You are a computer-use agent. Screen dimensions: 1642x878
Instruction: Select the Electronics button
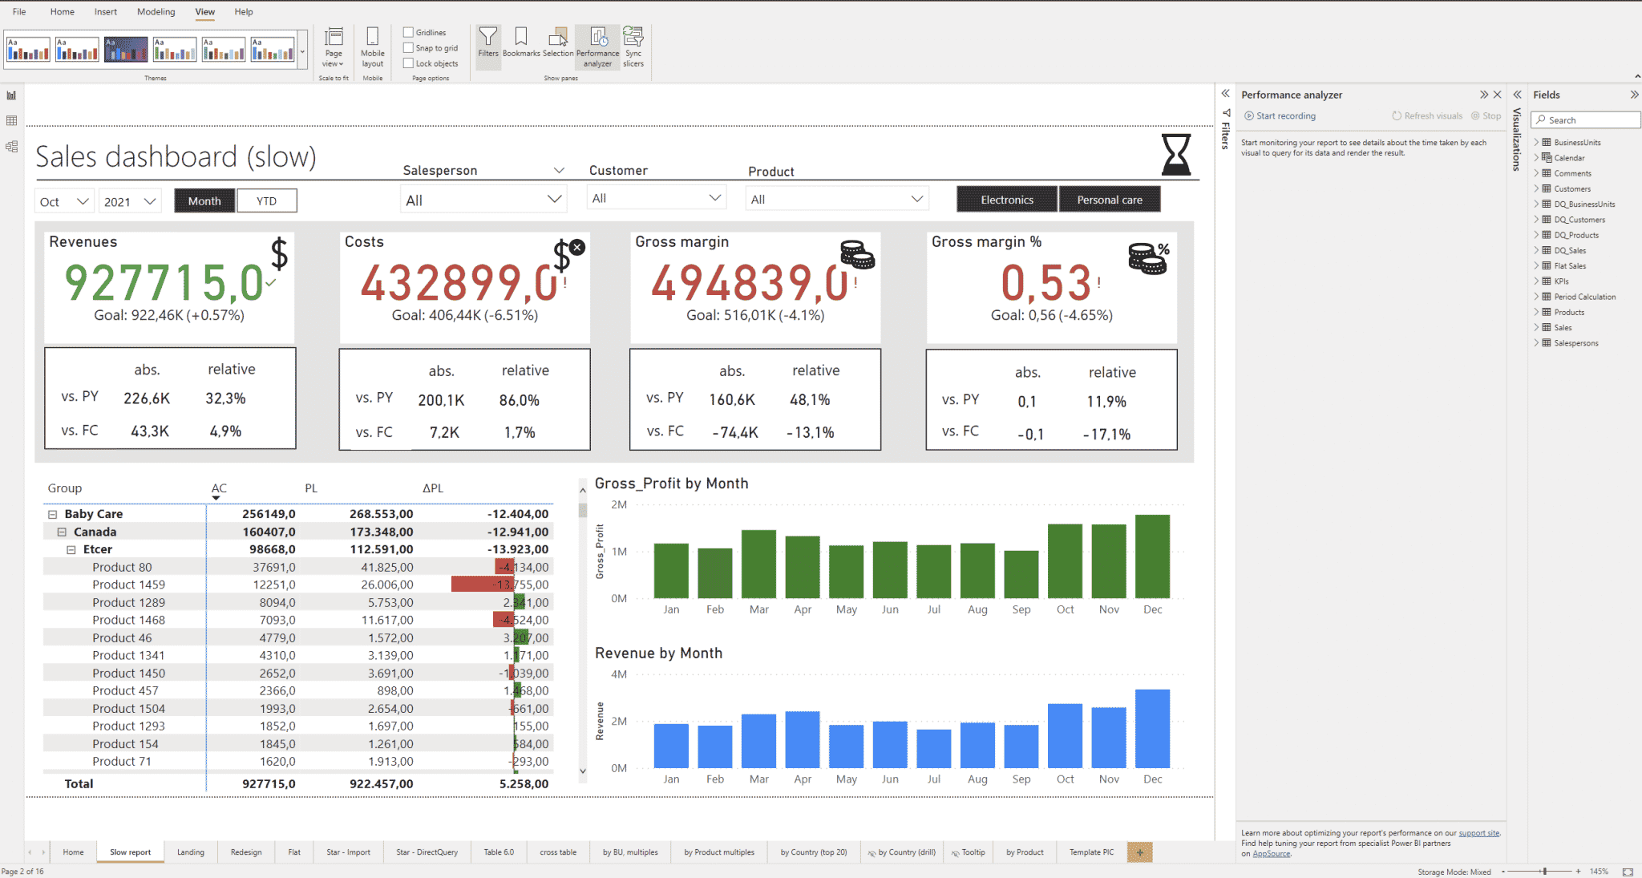tap(1006, 199)
